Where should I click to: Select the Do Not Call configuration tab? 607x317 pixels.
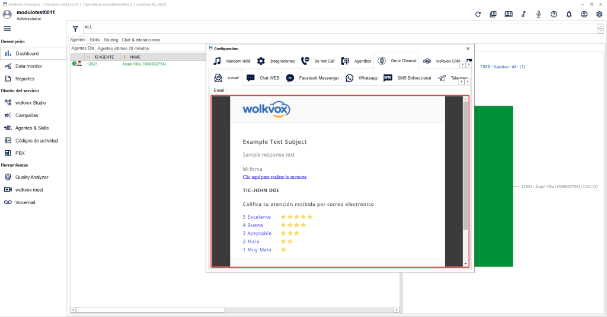(x=318, y=61)
